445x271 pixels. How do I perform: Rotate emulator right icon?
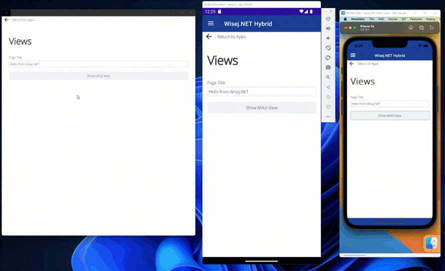[x=328, y=57]
